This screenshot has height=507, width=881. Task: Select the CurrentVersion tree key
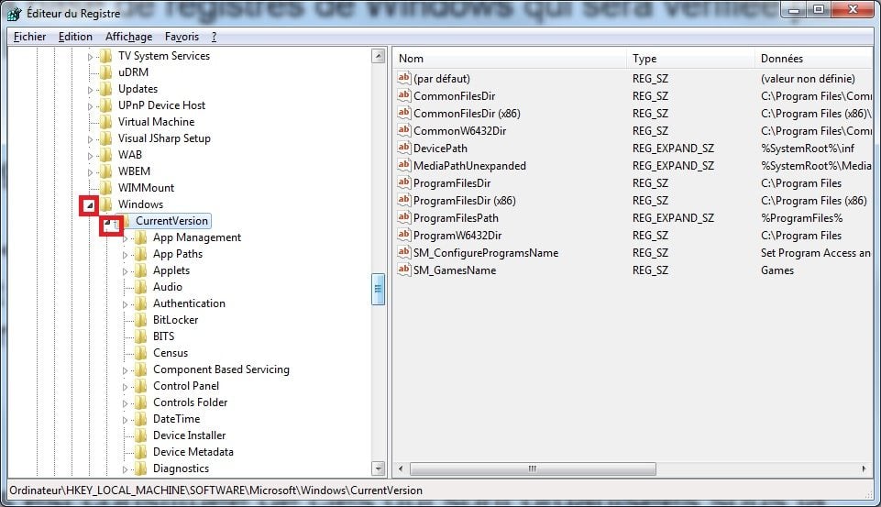pyautogui.click(x=171, y=221)
